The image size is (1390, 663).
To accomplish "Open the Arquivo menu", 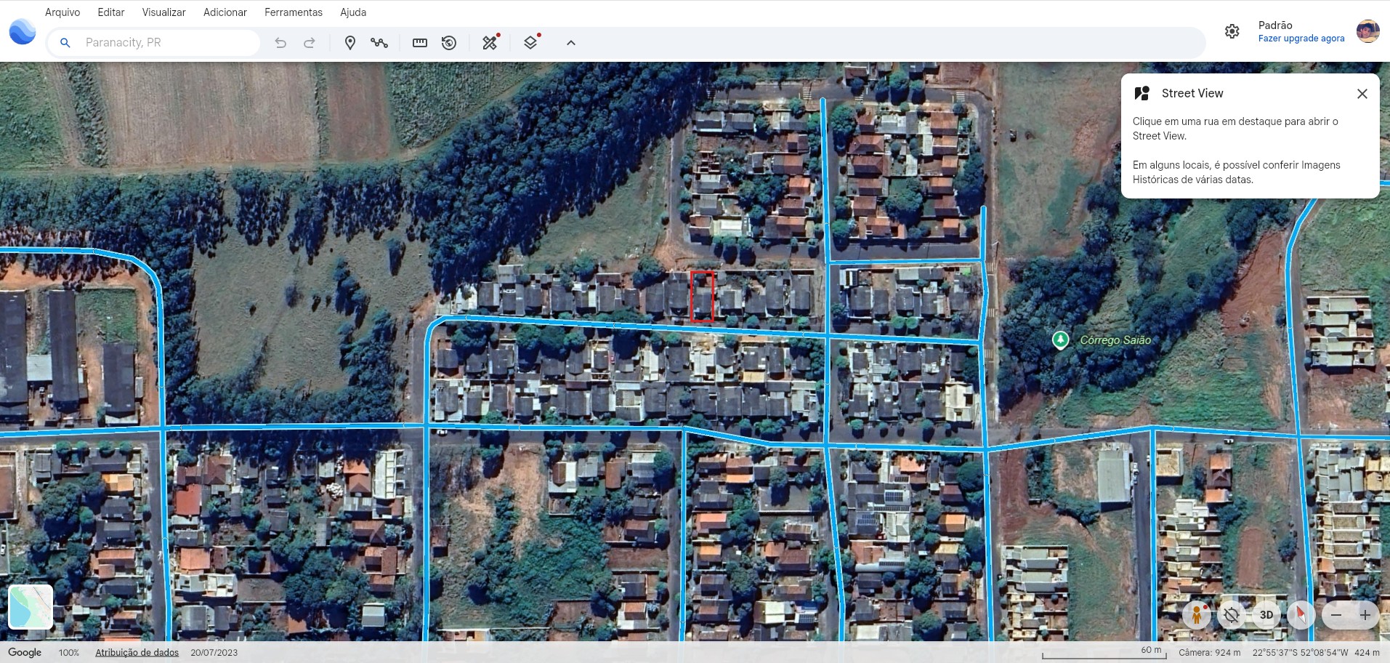I will point(62,12).
